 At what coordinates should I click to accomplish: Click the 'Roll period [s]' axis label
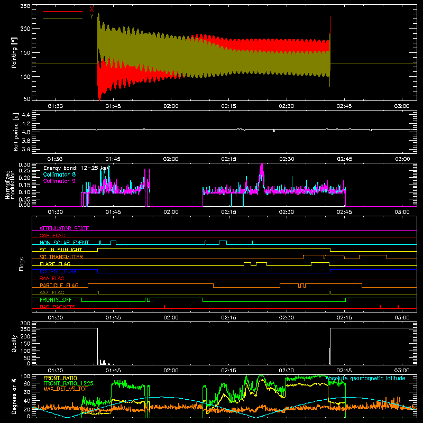coord(15,132)
